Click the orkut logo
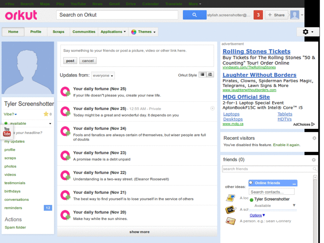The height and width of the screenshot is (243, 324). [x=21, y=15]
